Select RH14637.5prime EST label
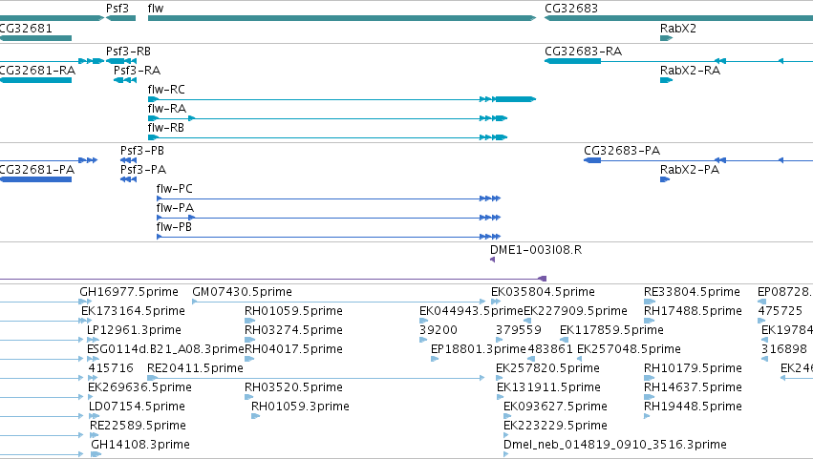 tap(693, 388)
